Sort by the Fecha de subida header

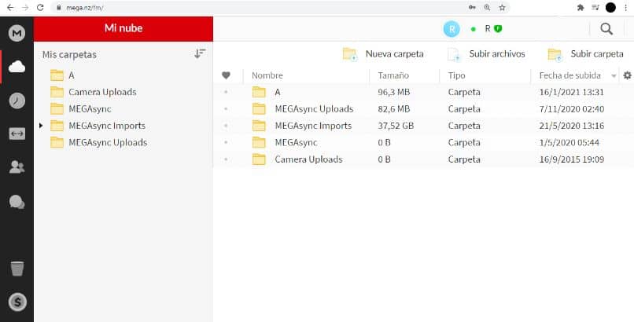coord(569,75)
